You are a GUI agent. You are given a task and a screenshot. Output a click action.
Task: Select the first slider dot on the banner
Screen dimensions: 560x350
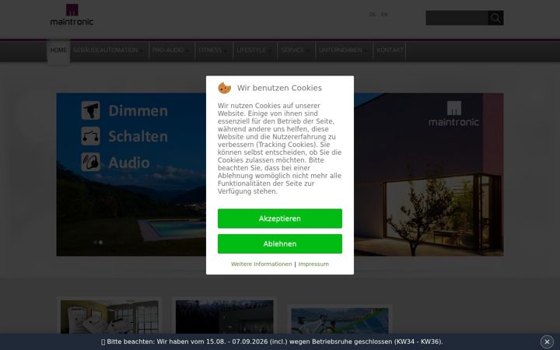pos(95,242)
